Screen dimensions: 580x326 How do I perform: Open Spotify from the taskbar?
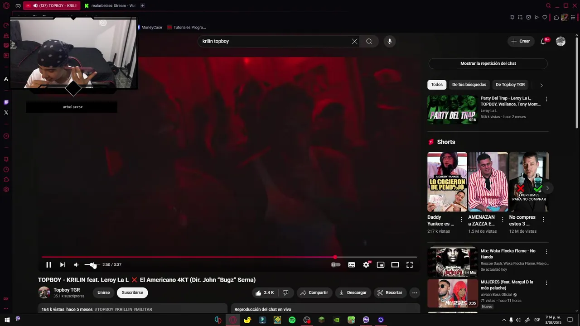(x=292, y=320)
